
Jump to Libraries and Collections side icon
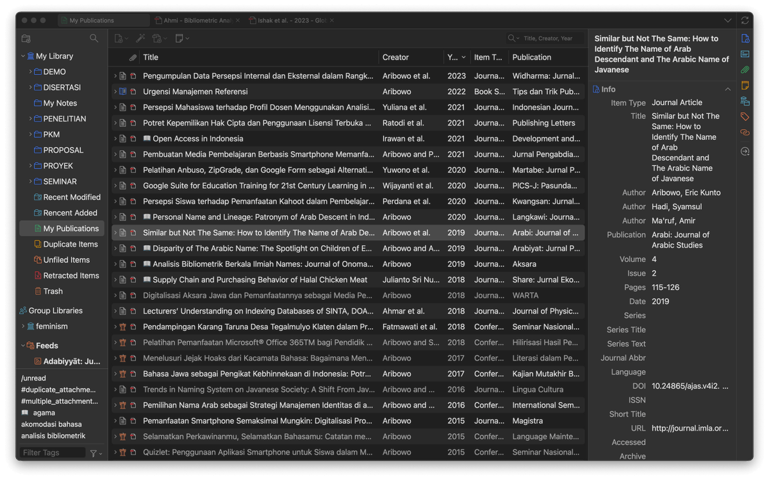click(745, 101)
